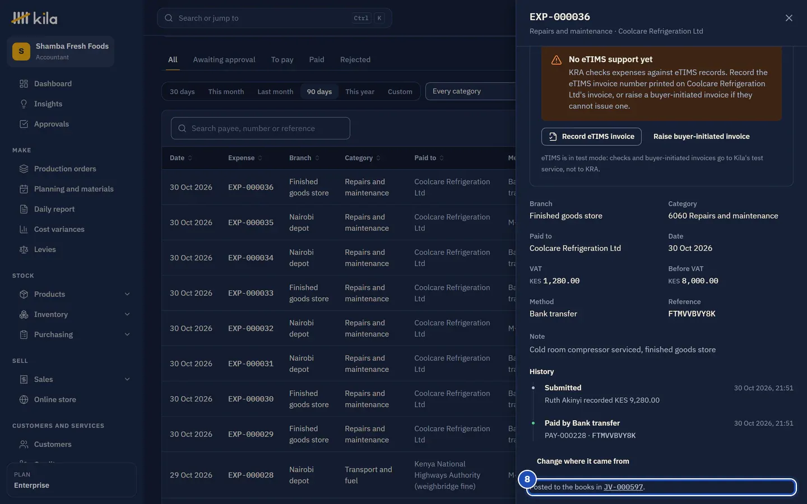
Task: Sort the table by Date column
Action: tap(181, 158)
